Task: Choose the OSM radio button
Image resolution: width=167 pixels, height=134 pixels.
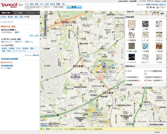Action: (x=157, y=62)
